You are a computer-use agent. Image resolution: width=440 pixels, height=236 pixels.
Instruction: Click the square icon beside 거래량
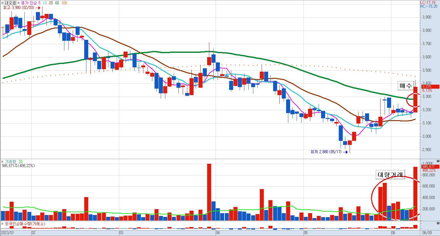[2, 161]
